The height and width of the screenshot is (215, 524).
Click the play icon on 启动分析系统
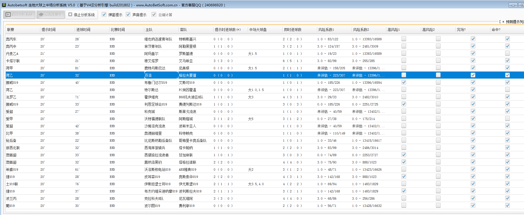pyautogui.click(x=8, y=14)
